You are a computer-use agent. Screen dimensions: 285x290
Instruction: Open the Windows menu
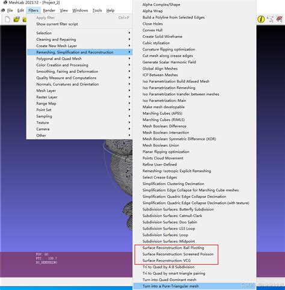(x=80, y=10)
